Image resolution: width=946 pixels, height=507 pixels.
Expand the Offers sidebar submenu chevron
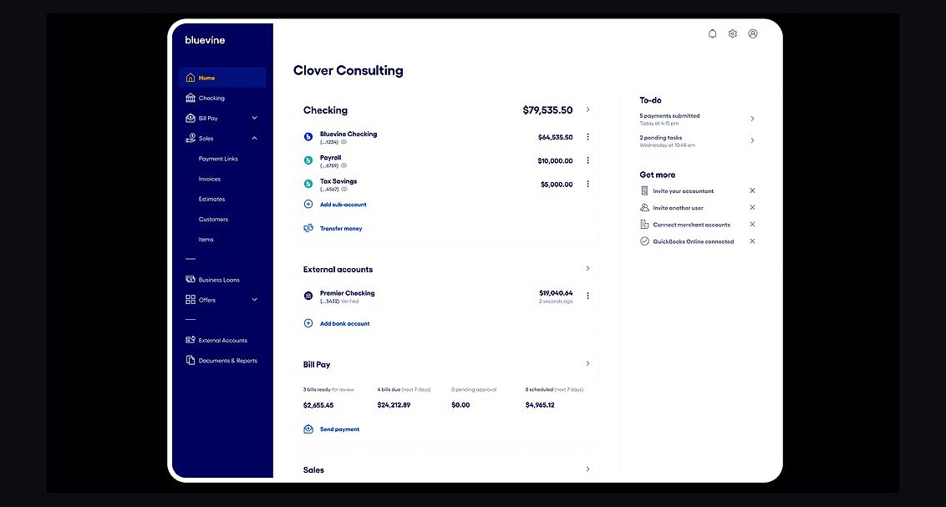[x=255, y=300]
